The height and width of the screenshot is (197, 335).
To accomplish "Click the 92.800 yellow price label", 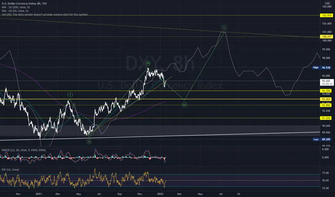I will (326, 105).
